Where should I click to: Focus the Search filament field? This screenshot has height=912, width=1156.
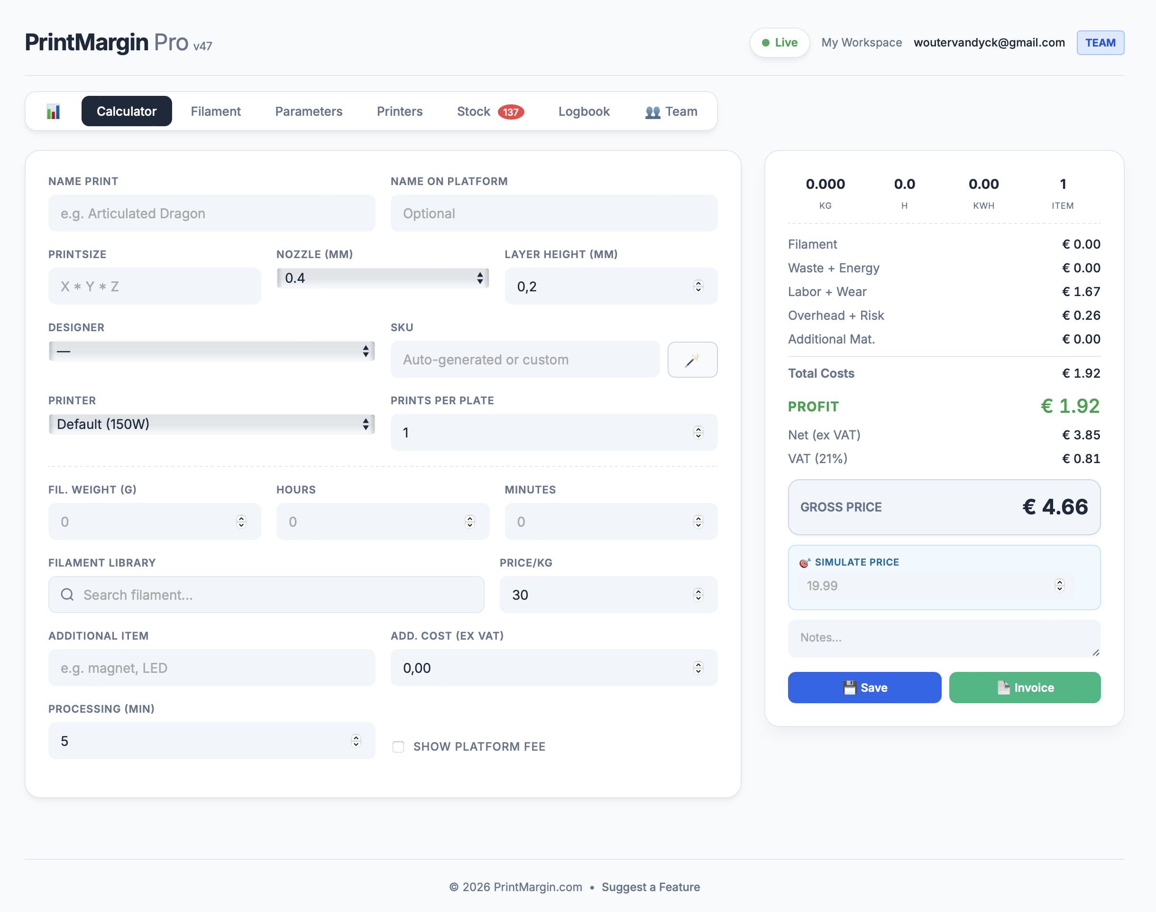pos(266,594)
